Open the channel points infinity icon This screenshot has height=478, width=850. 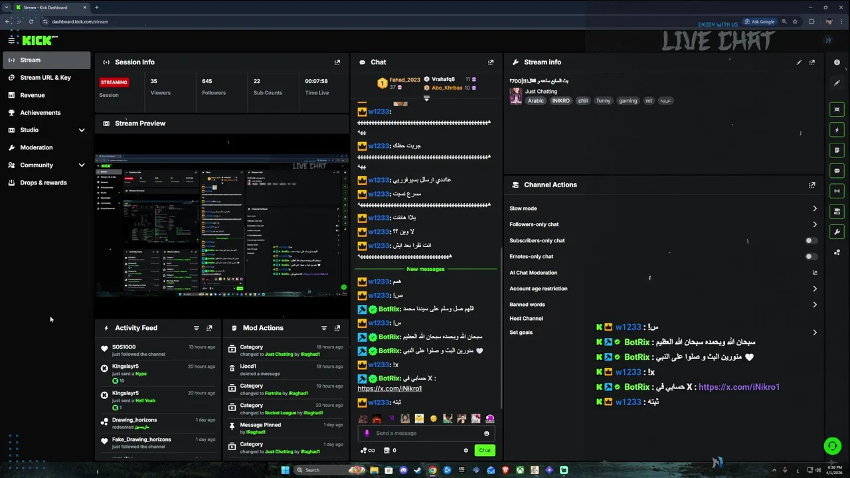click(x=369, y=450)
